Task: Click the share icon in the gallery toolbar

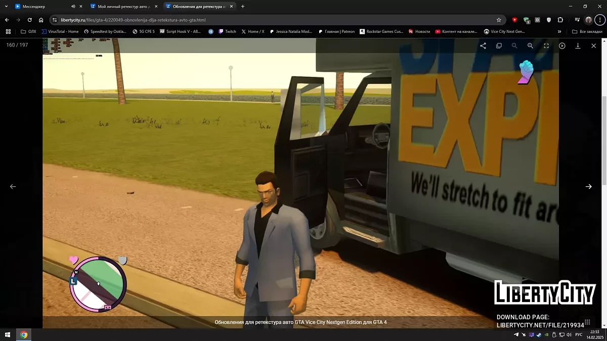Action: [483, 45]
